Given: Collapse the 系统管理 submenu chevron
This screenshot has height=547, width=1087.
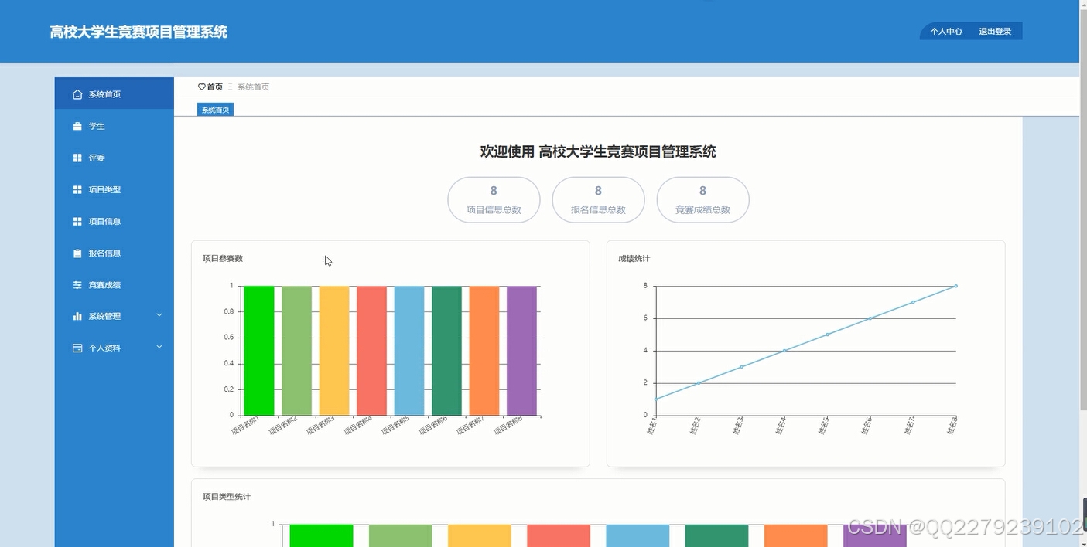Looking at the screenshot, I should point(159,314).
